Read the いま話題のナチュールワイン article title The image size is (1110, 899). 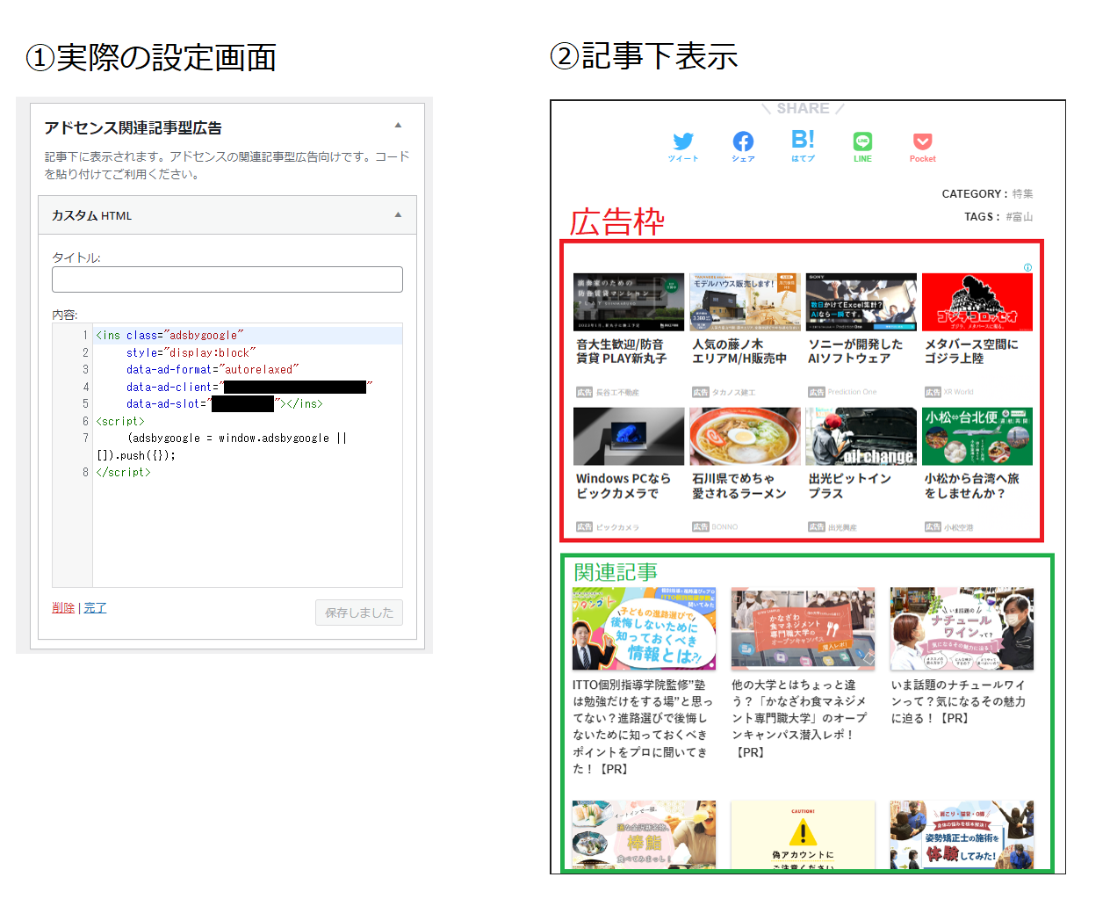[x=958, y=701]
